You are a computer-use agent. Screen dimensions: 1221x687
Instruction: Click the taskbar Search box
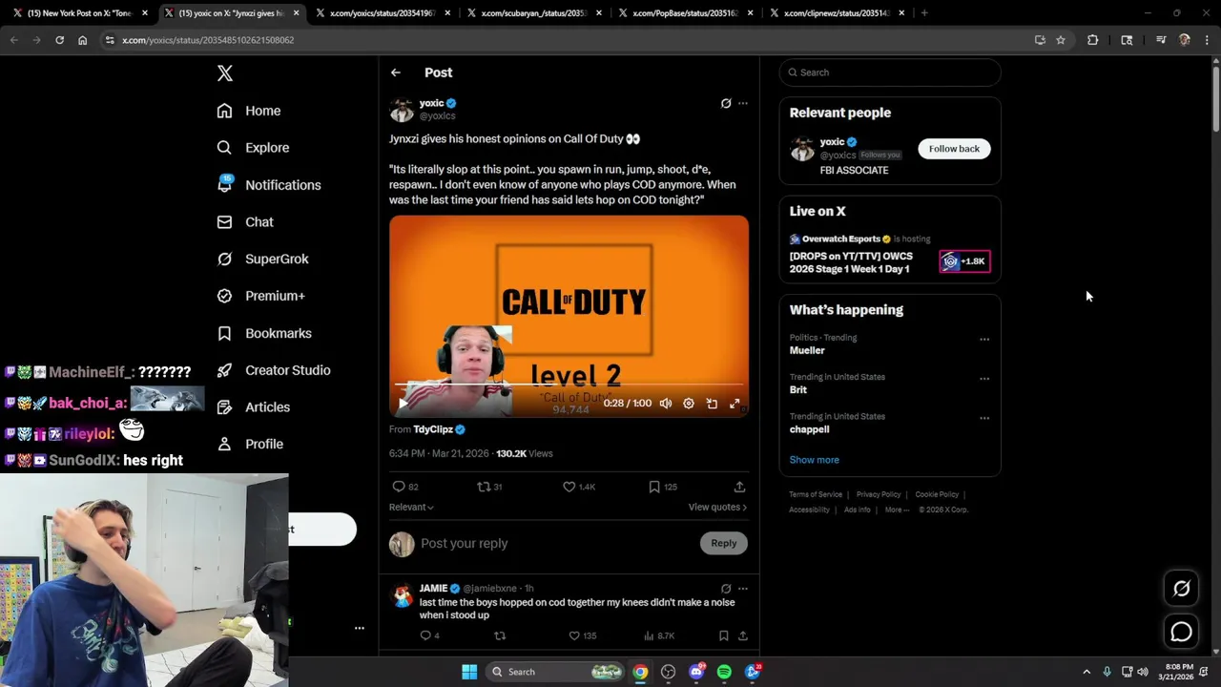tap(557, 672)
